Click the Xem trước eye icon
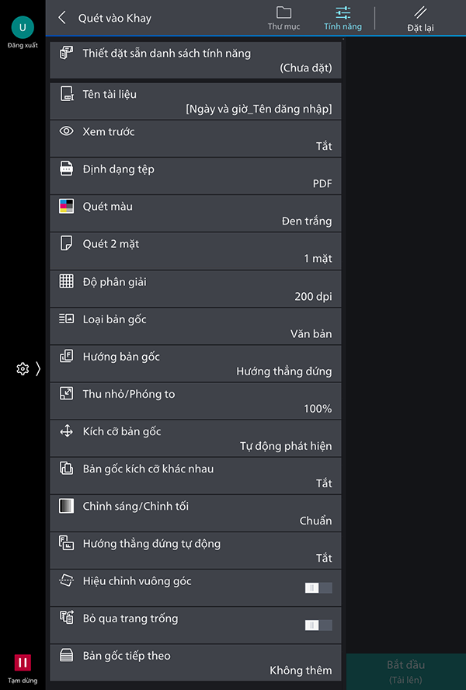Image resolution: width=466 pixels, height=690 pixels. [x=67, y=131]
